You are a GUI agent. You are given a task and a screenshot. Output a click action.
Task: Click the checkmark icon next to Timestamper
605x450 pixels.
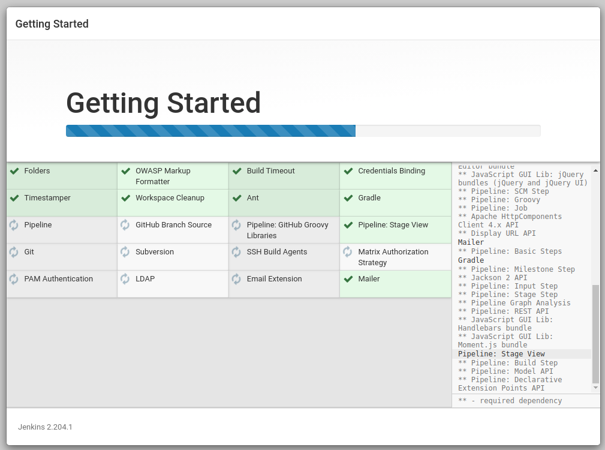click(14, 198)
